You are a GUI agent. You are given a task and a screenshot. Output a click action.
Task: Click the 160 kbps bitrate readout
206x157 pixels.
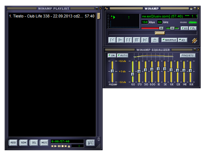[x=145, y=22]
